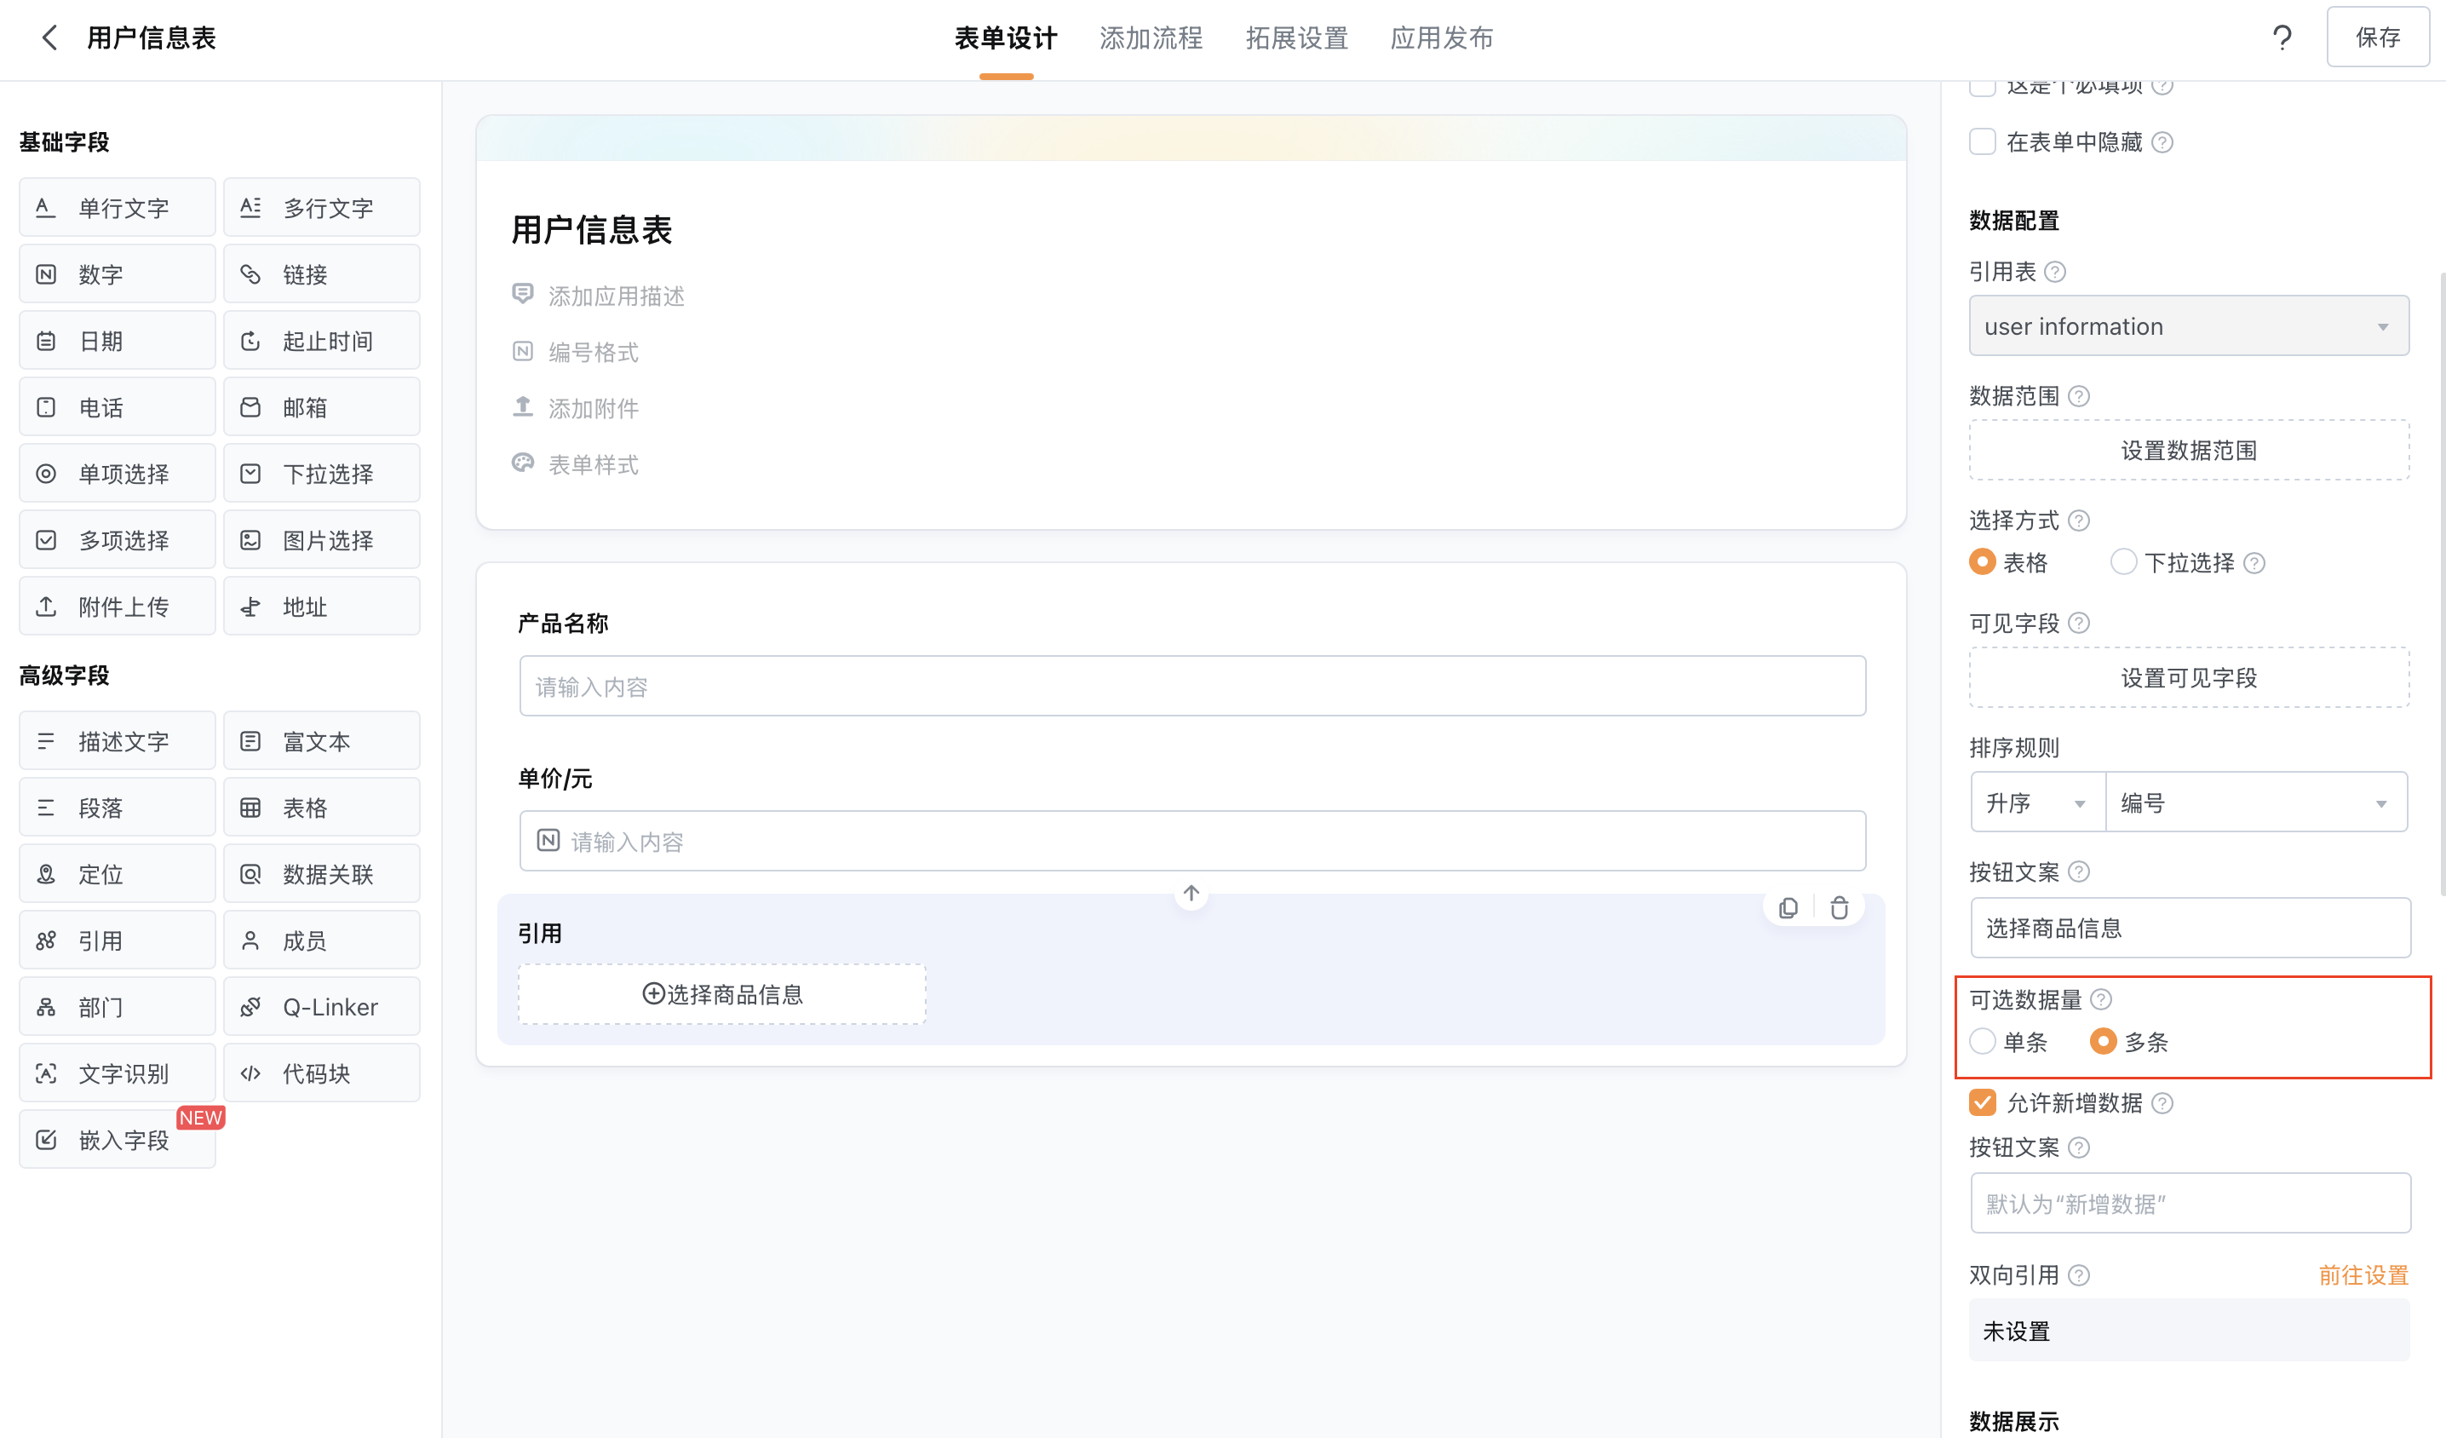The width and height of the screenshot is (2446, 1438).
Task: Click 选择商品信息 button in the form
Action: point(722,994)
